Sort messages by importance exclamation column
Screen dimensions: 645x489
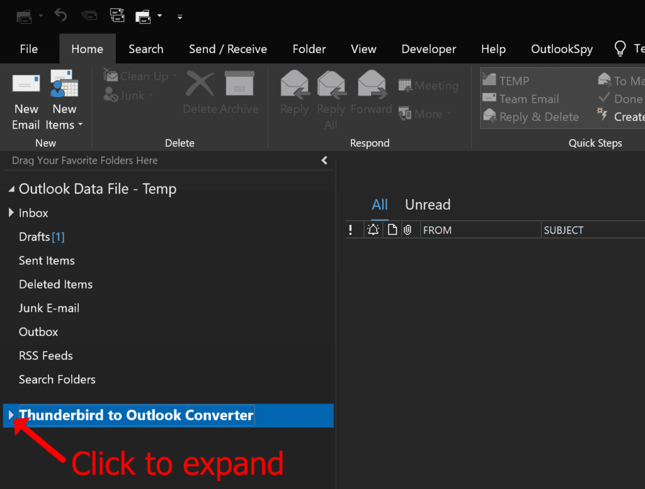tap(351, 229)
